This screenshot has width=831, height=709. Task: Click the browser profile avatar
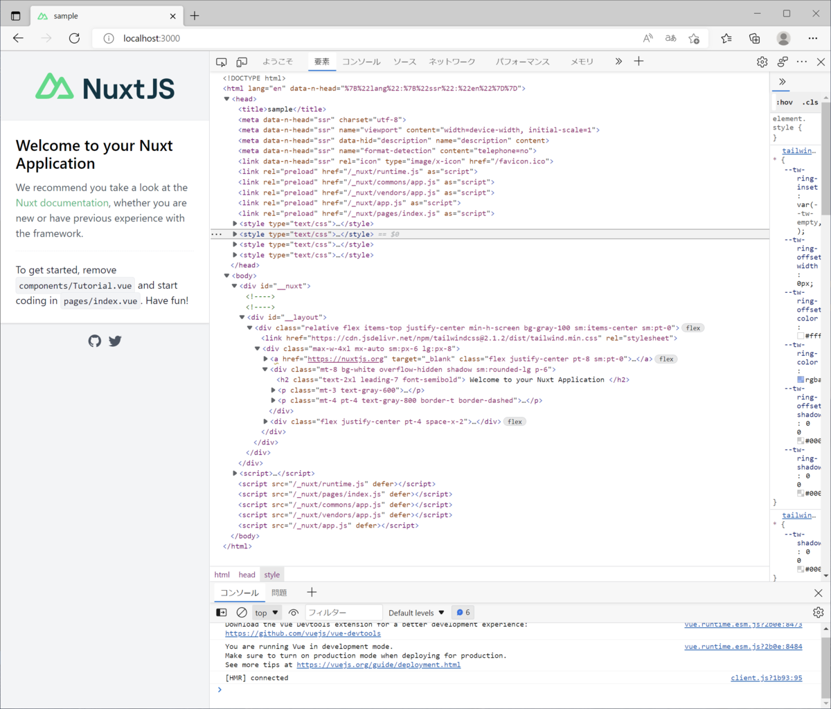pyautogui.click(x=783, y=38)
